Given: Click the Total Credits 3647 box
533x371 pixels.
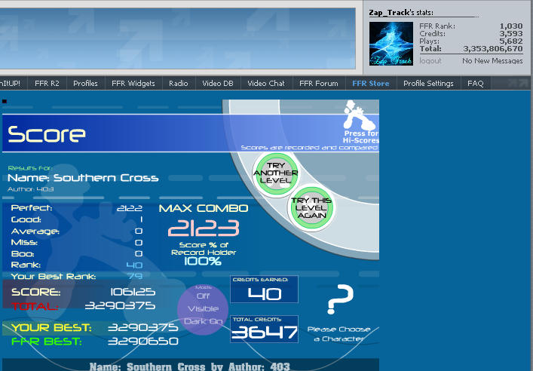Looking at the screenshot, I should 264,330.
